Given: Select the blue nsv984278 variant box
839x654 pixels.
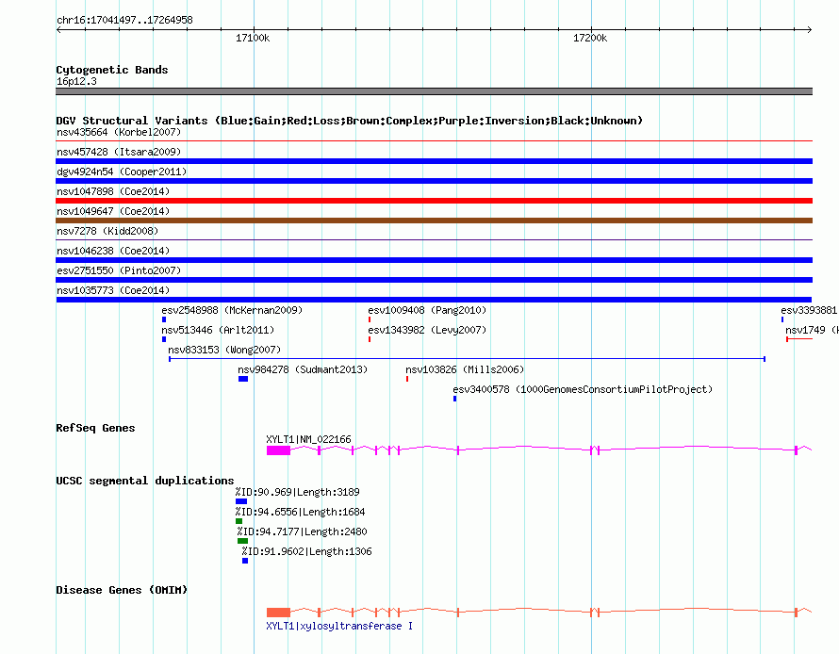Looking at the screenshot, I should [243, 379].
